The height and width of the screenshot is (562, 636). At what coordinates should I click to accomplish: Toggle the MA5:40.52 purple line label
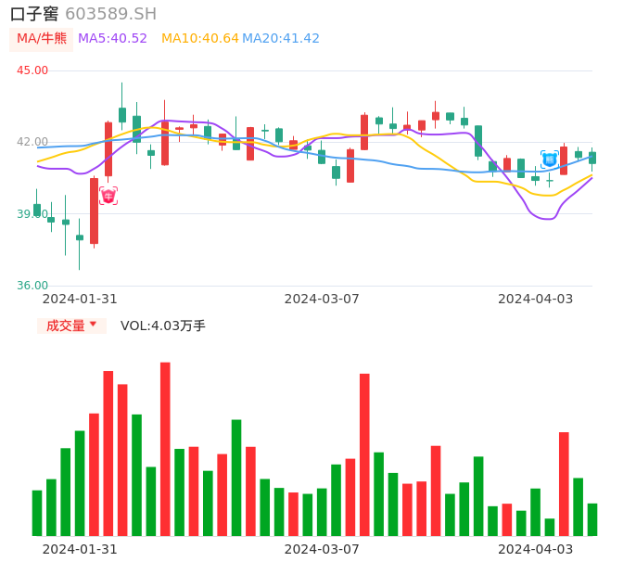(x=112, y=38)
